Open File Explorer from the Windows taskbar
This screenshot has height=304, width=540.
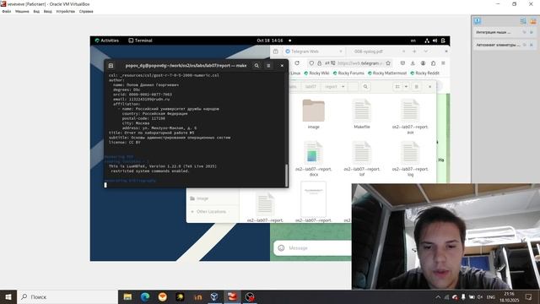[127, 296]
